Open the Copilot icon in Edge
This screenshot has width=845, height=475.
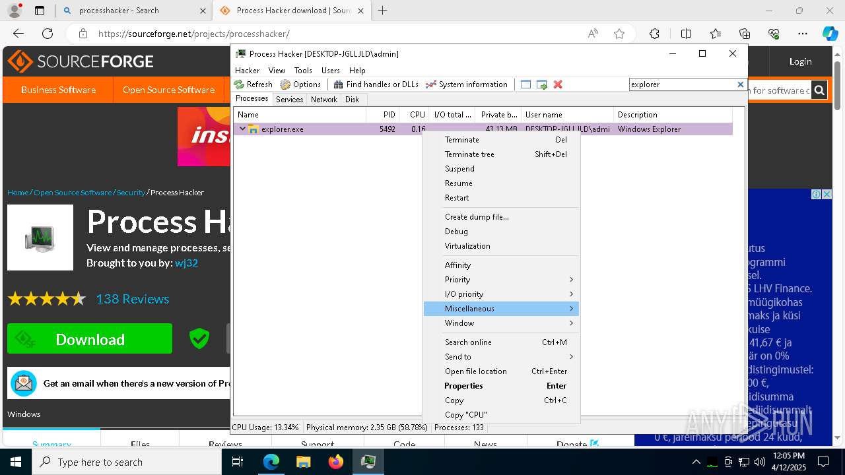[x=830, y=34]
